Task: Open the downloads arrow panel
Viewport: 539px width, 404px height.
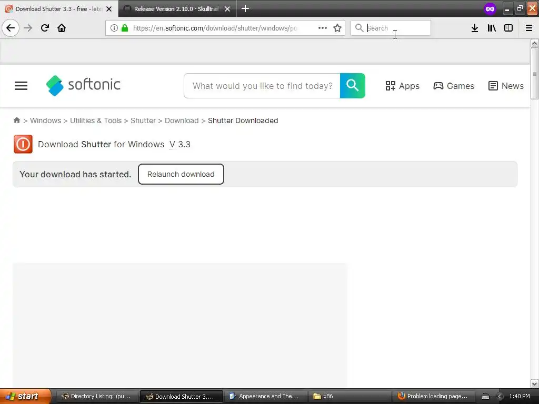Action: (x=475, y=28)
